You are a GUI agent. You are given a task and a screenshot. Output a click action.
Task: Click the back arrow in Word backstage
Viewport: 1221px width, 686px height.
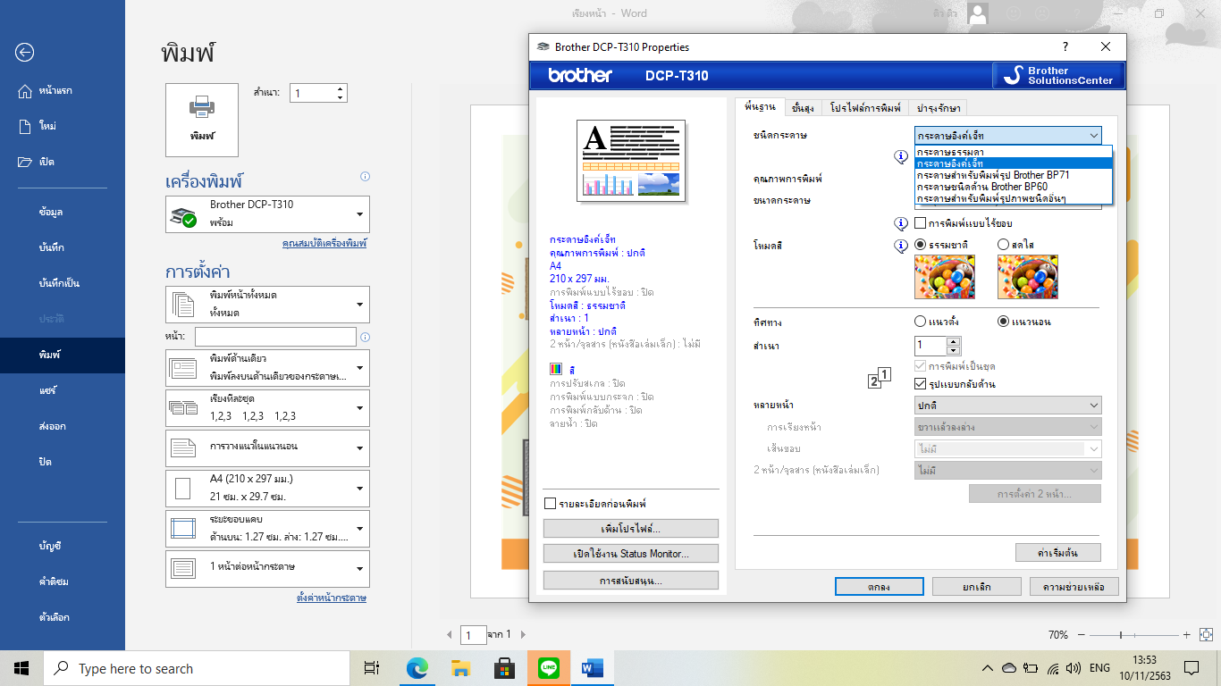point(24,53)
